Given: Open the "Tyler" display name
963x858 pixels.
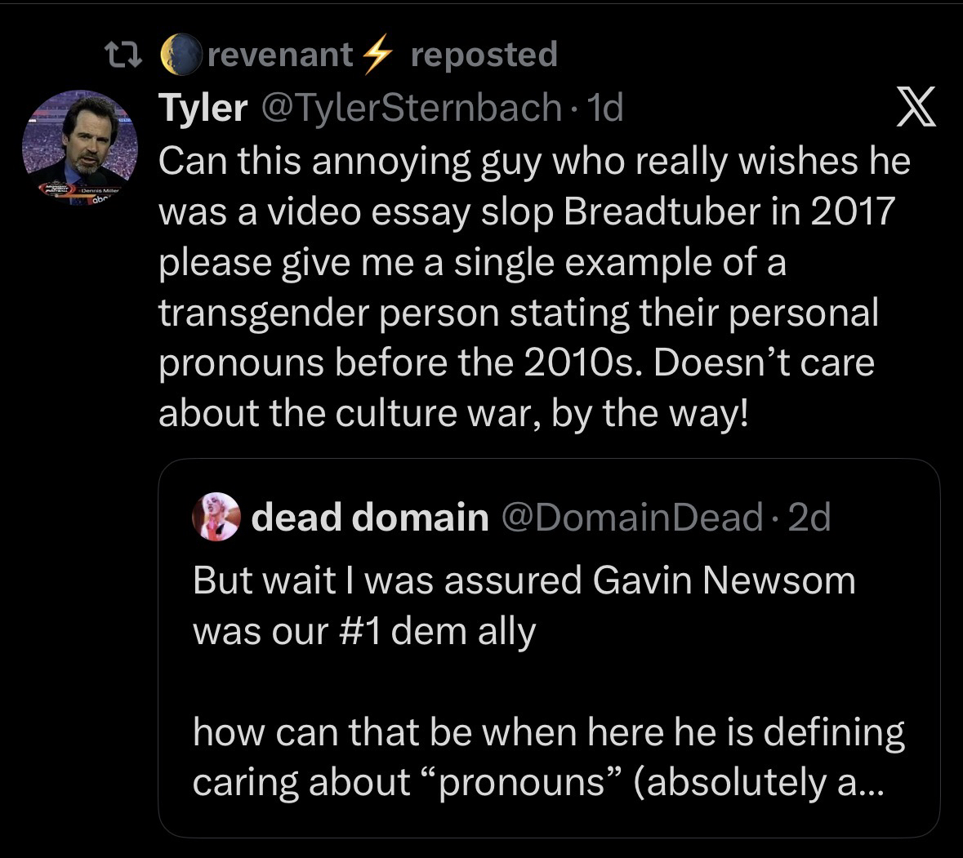Looking at the screenshot, I should click(203, 107).
